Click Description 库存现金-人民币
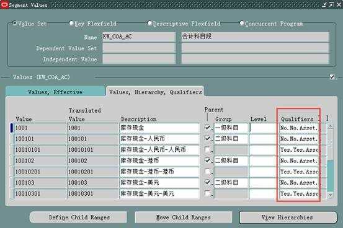The width and height of the screenshot is (343, 228). pos(159,139)
